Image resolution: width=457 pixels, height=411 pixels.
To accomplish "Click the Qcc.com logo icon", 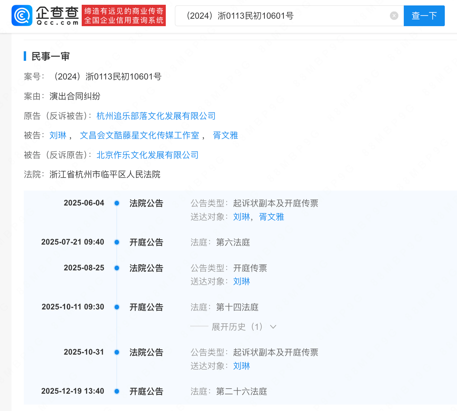I will coord(22,16).
